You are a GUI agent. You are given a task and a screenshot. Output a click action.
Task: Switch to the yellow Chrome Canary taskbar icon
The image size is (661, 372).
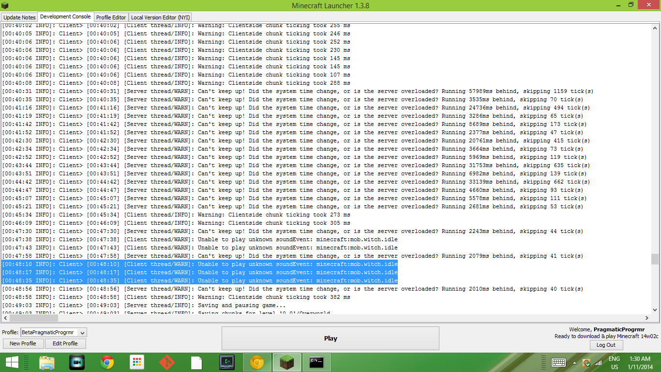257,362
